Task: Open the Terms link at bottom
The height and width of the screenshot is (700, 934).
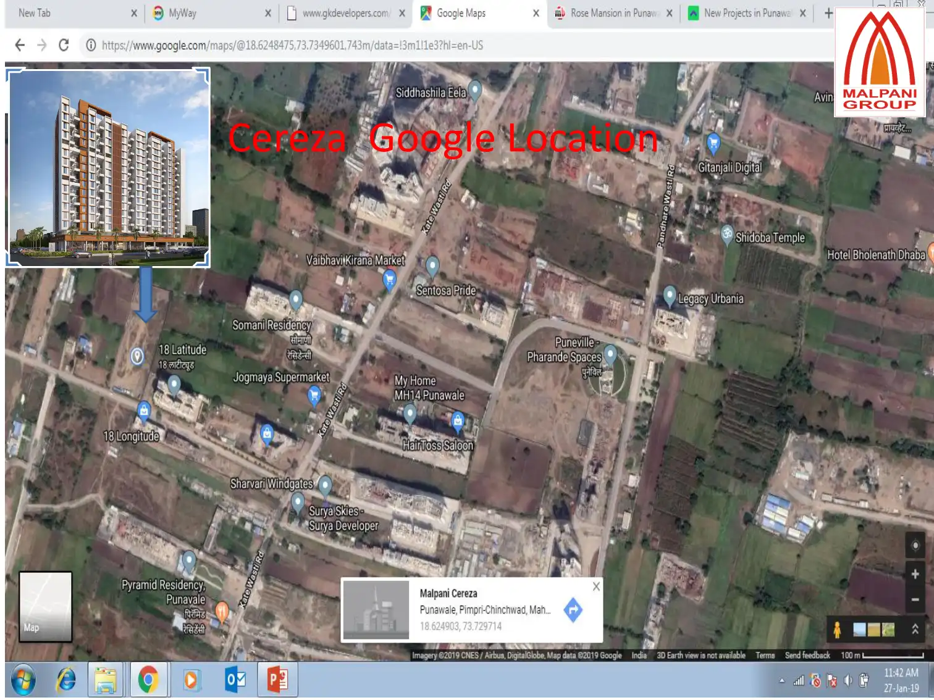Action: coord(765,655)
